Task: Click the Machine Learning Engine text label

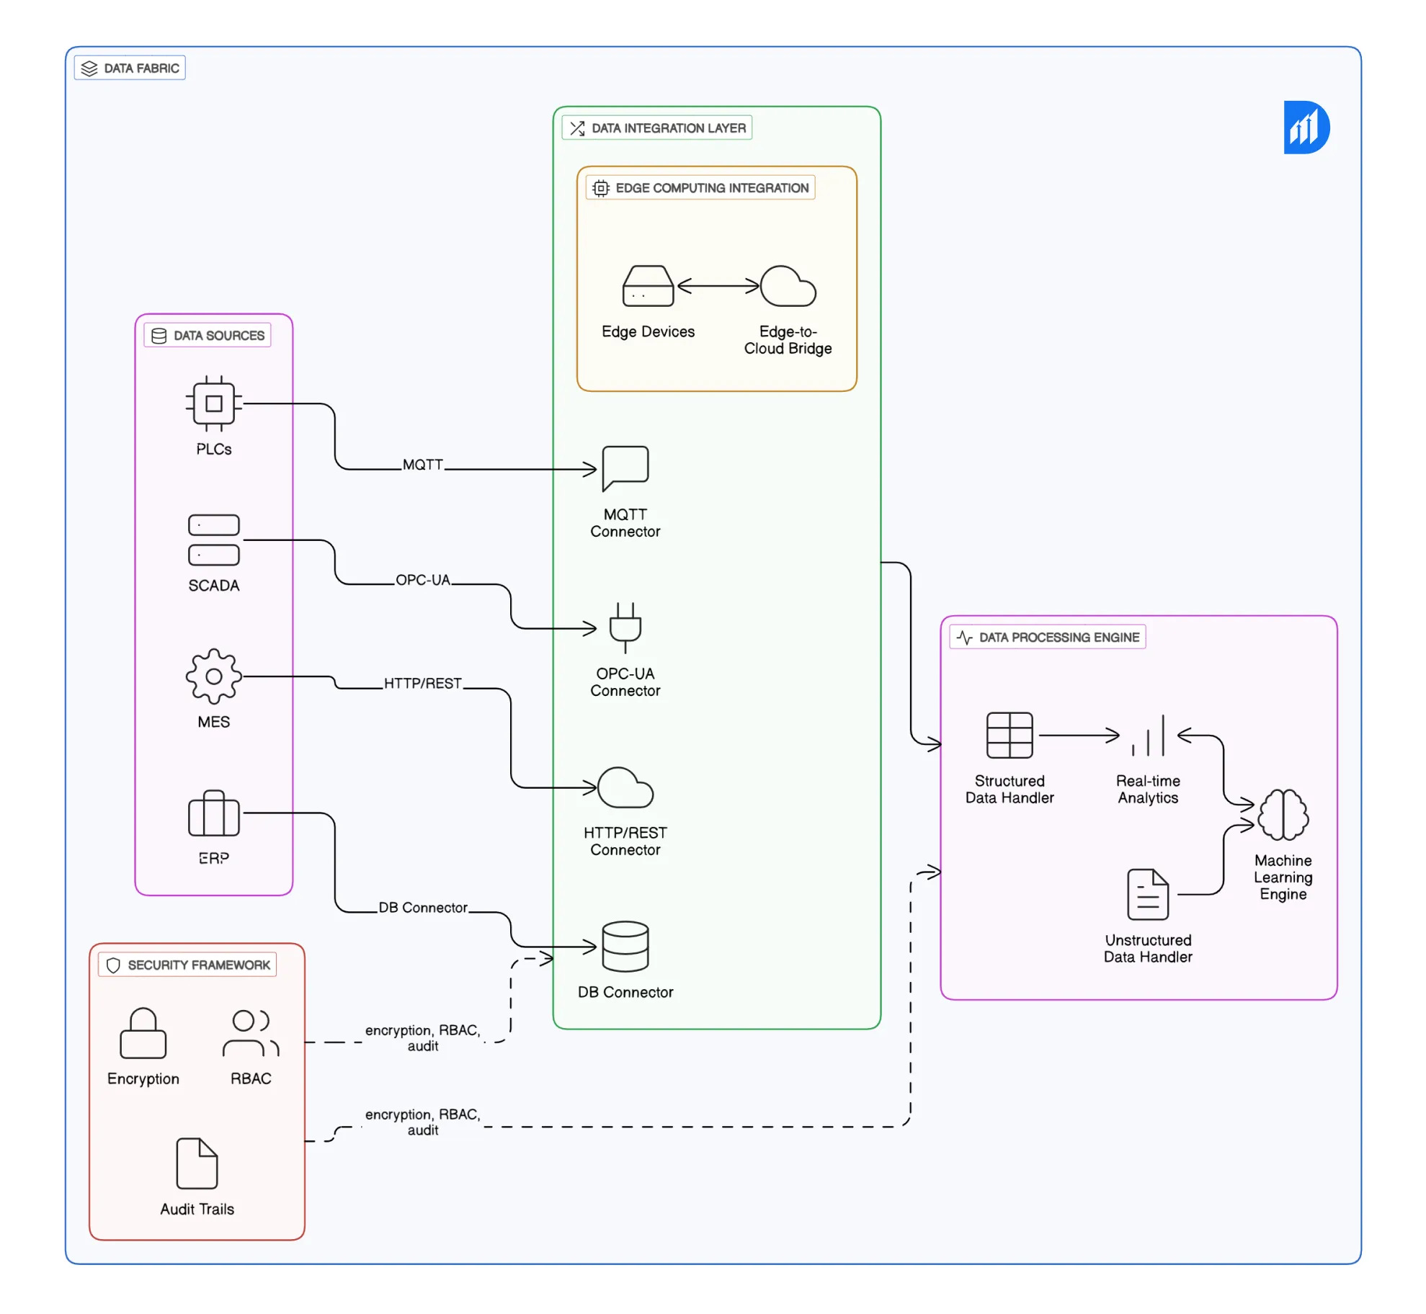Action: tap(1282, 876)
